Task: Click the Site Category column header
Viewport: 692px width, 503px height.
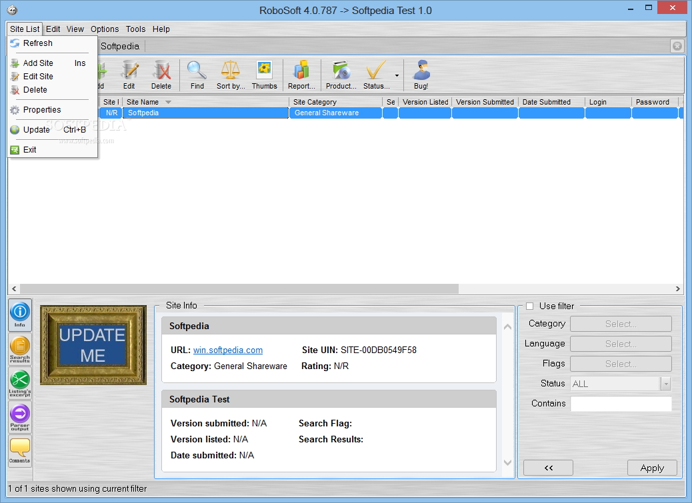Action: [x=335, y=103]
